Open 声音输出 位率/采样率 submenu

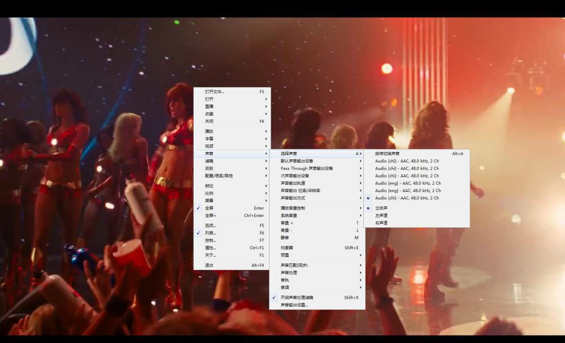pos(317,190)
